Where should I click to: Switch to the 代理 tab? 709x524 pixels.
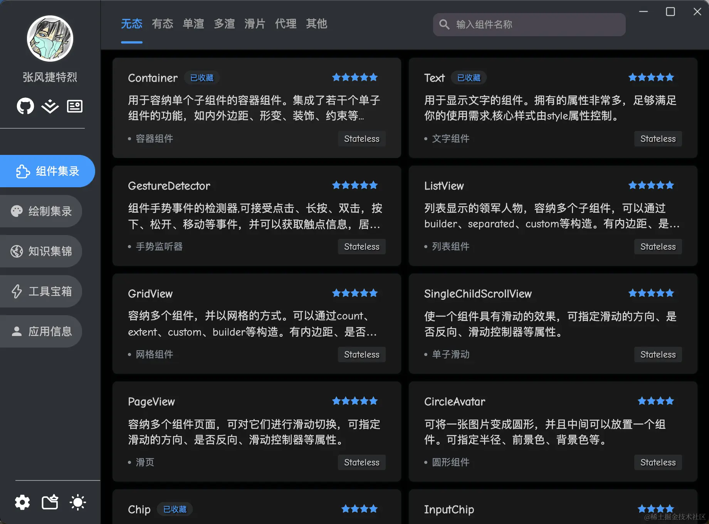click(286, 24)
